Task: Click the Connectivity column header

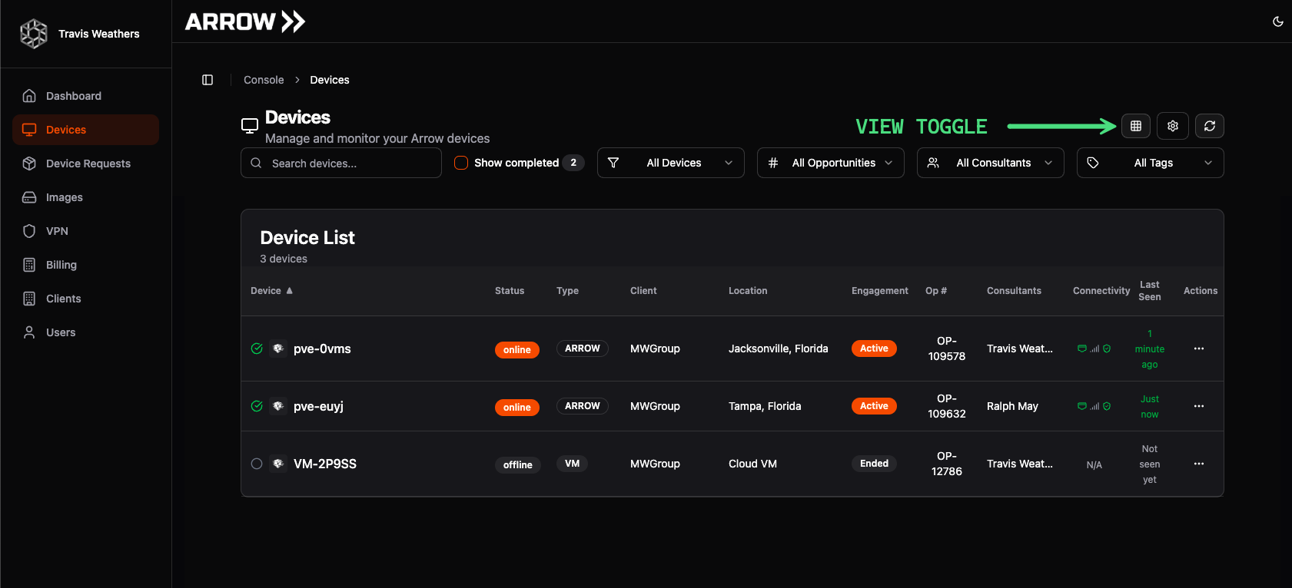Action: click(x=1101, y=291)
